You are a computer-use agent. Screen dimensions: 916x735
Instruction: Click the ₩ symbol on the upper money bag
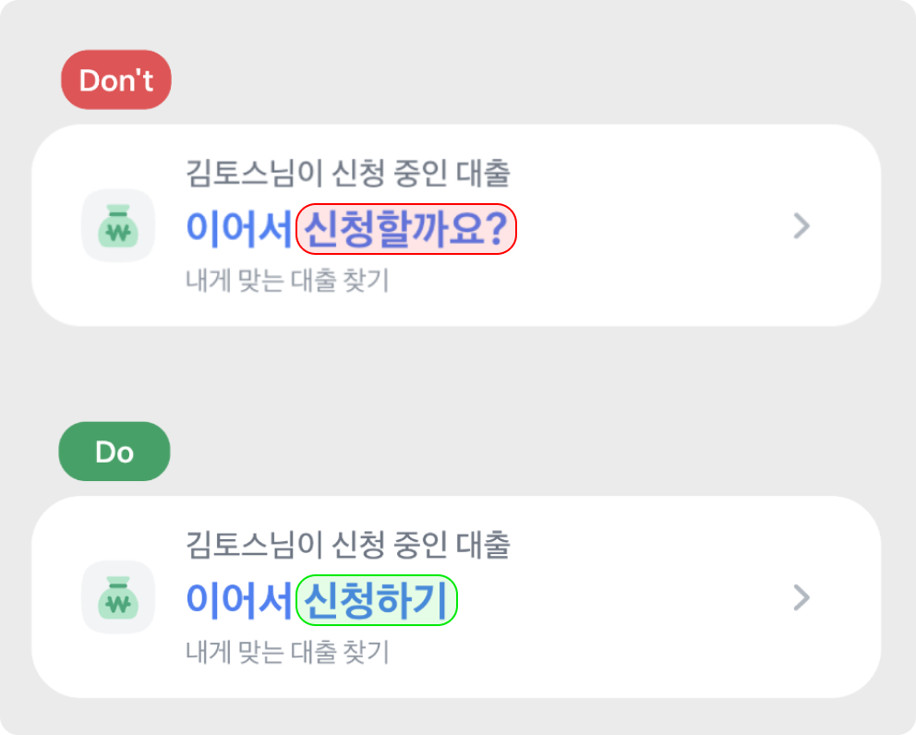[x=117, y=233]
